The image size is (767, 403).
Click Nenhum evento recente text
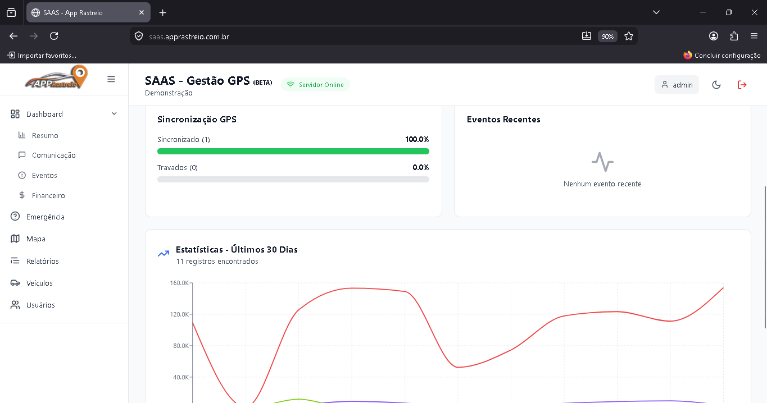pos(602,184)
